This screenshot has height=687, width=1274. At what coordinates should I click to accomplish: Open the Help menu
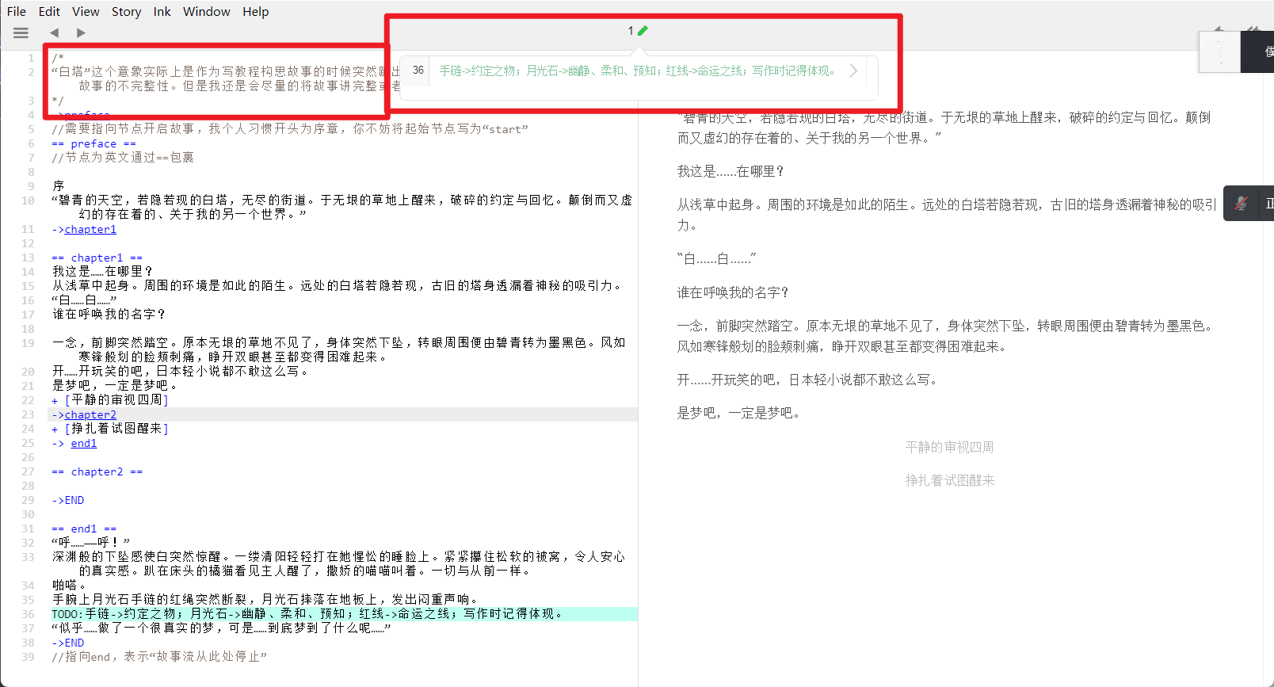(255, 11)
